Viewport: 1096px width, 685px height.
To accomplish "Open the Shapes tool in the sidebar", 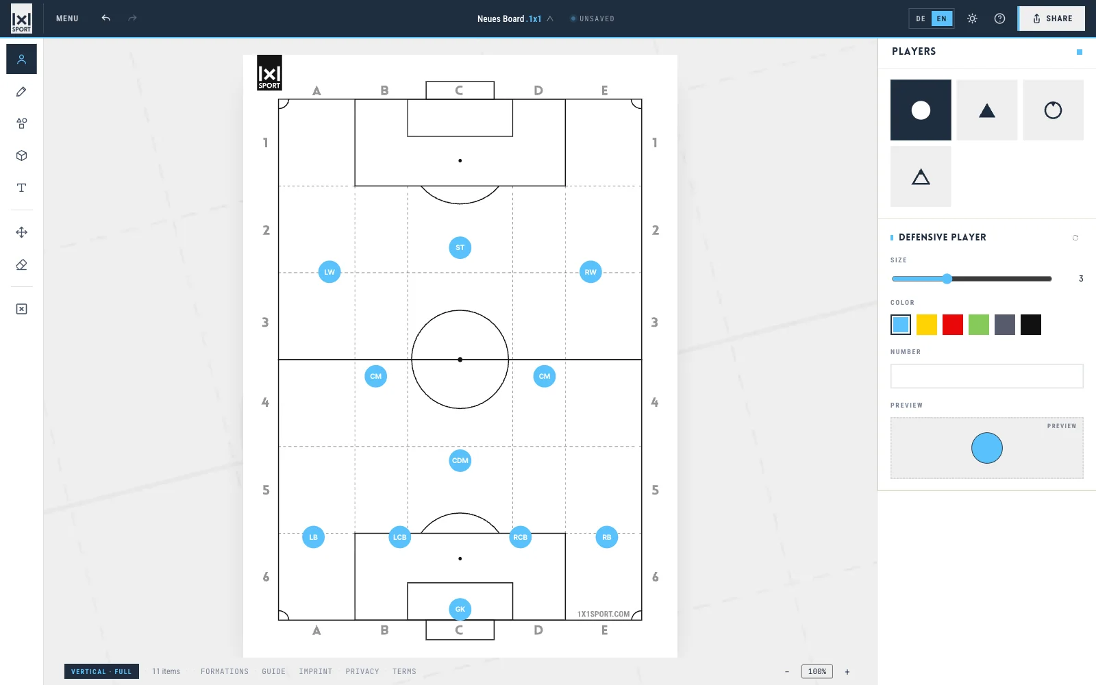I will pos(21,123).
